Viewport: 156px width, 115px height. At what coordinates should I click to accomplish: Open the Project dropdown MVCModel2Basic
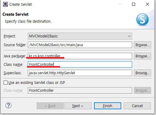[80, 36]
